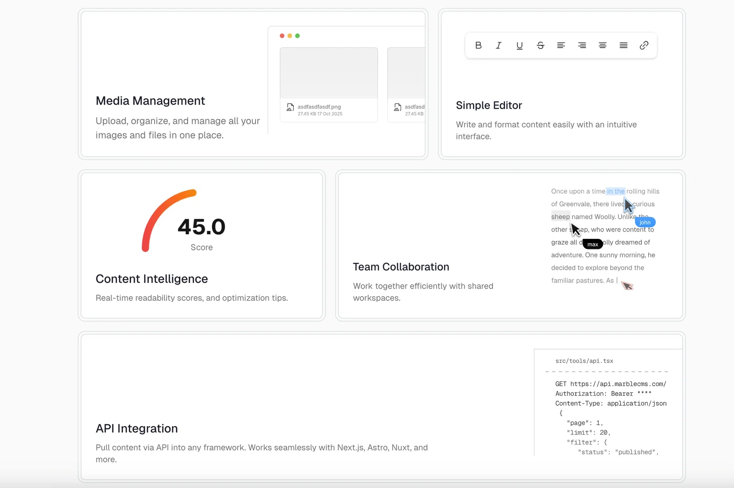Click the red dot in the media window
The width and height of the screenshot is (734, 488).
tap(282, 36)
